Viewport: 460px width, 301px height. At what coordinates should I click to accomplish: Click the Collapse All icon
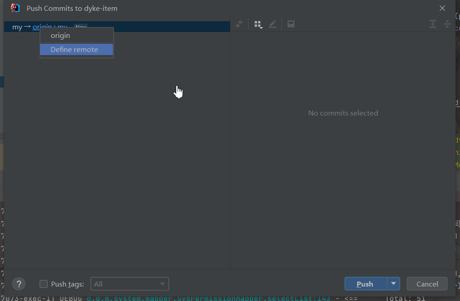click(x=447, y=24)
